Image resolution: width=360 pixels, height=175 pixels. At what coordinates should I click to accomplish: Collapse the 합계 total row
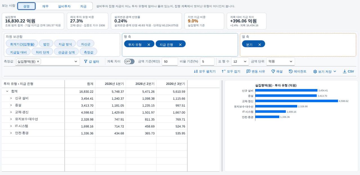pyautogui.click(x=7, y=91)
